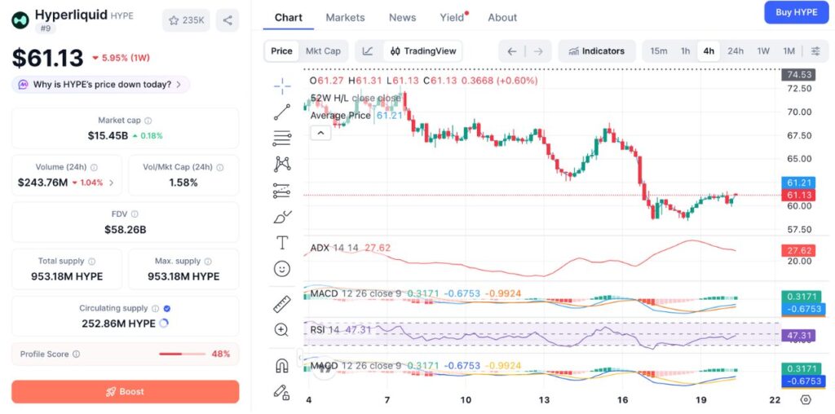The height and width of the screenshot is (414, 835).
Task: Click the #9 rank badge
Action: (46, 29)
